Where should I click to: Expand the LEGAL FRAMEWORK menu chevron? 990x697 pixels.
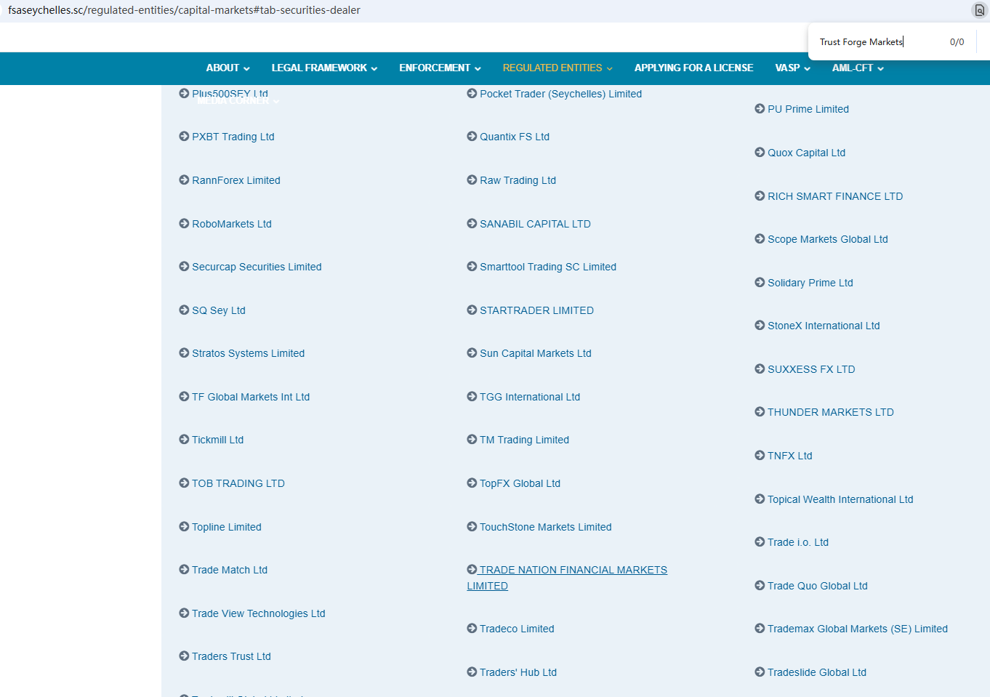coord(374,68)
